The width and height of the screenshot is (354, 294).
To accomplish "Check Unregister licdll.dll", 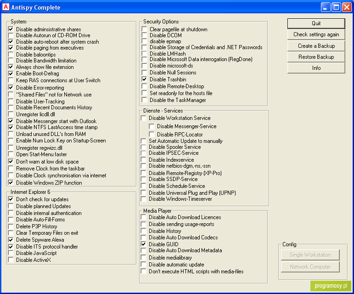I will [x=11, y=114].
